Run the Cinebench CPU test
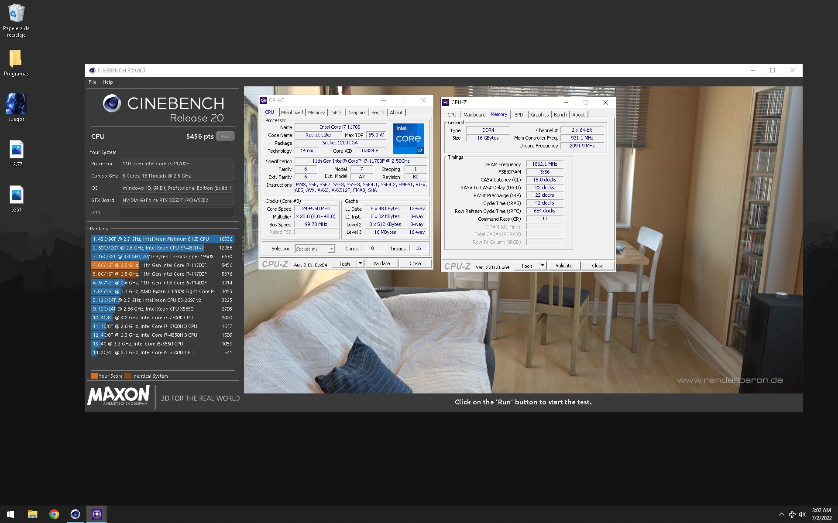838x523 pixels. [225, 137]
